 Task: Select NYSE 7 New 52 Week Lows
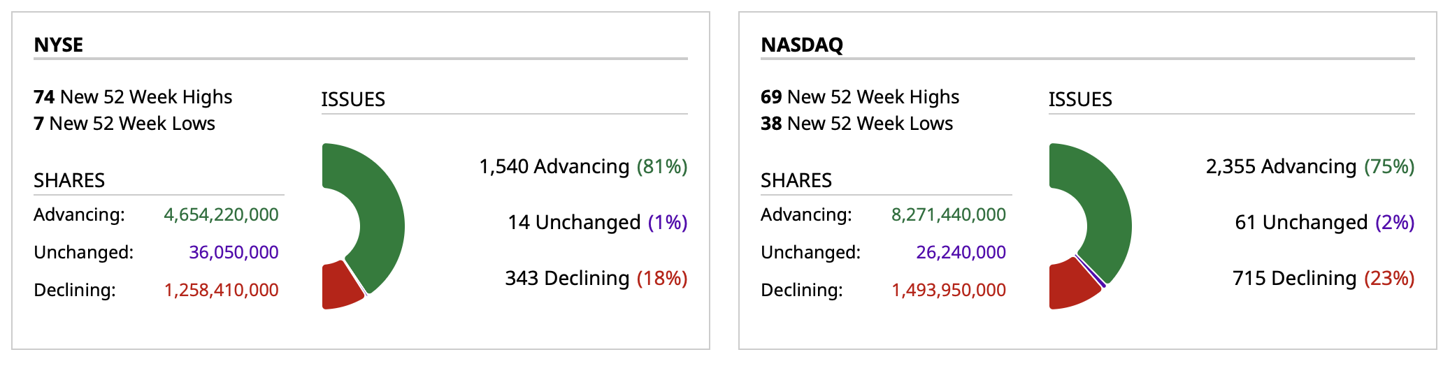click(124, 124)
